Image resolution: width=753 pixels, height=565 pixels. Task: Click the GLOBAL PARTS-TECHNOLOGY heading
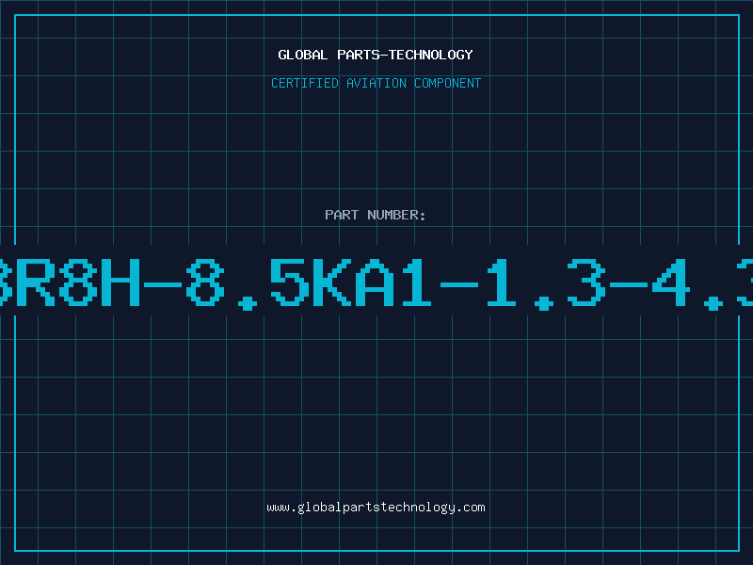376,55
